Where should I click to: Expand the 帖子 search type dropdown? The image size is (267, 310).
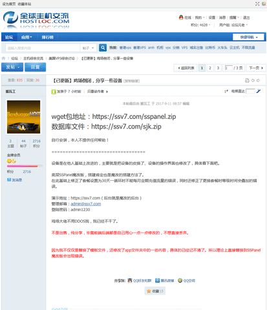(x=88, y=48)
